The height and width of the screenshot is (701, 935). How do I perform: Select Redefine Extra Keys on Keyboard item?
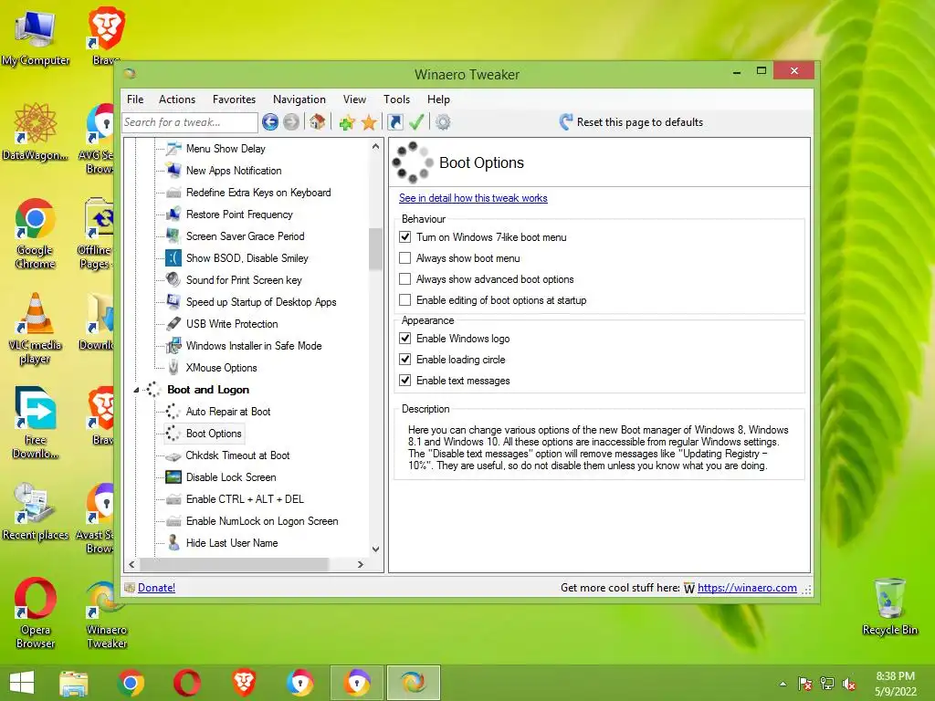coord(258,193)
